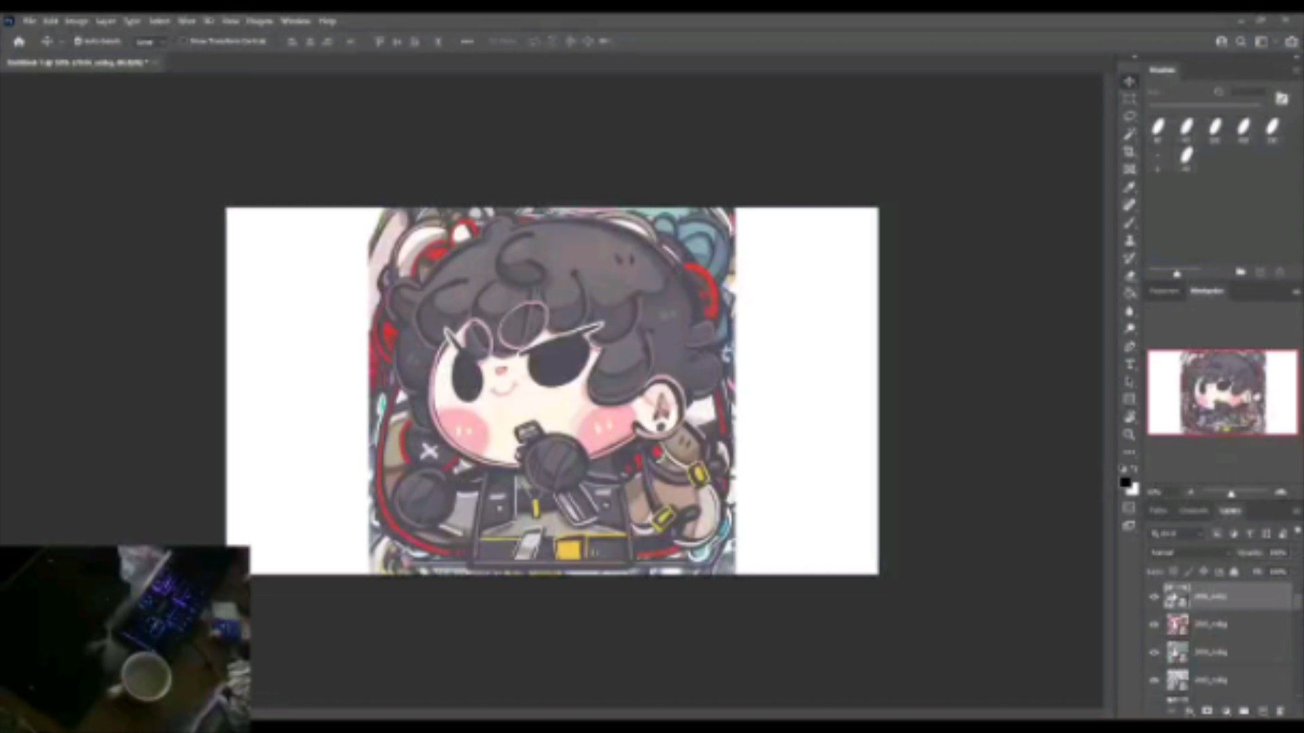Toggle visibility of the second layer
Image resolution: width=1304 pixels, height=733 pixels.
point(1154,624)
